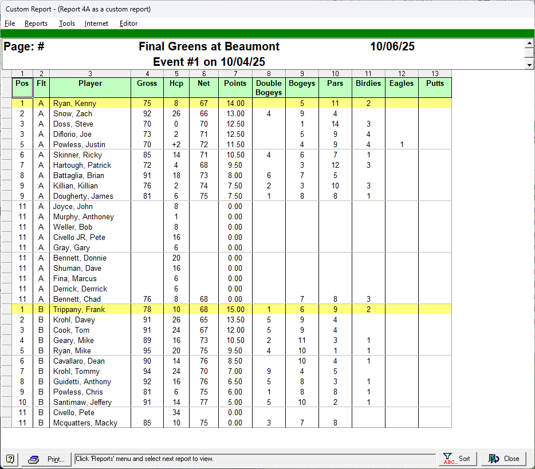
Task: Open the Tools menu
Action: [66, 23]
